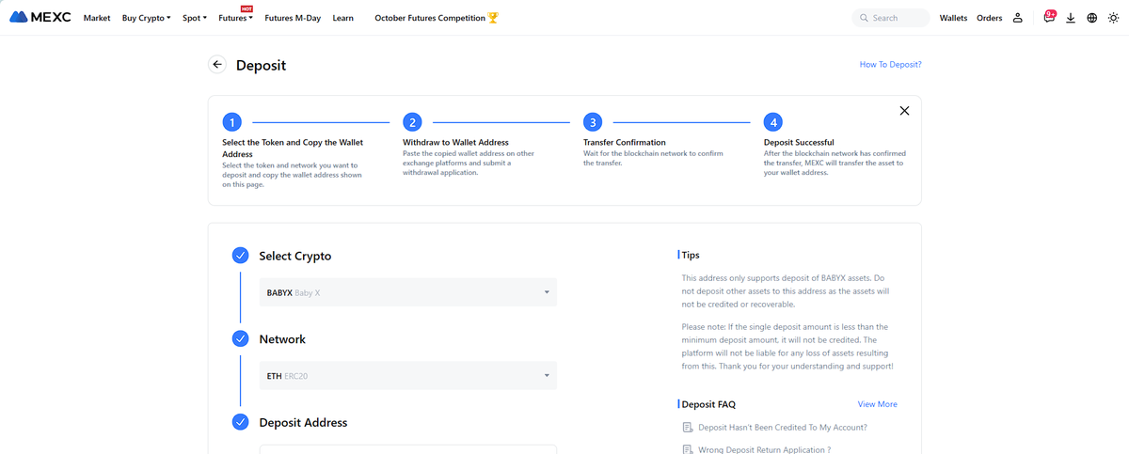Click step 3 circle in guide
This screenshot has height=454, width=1129.
click(592, 122)
